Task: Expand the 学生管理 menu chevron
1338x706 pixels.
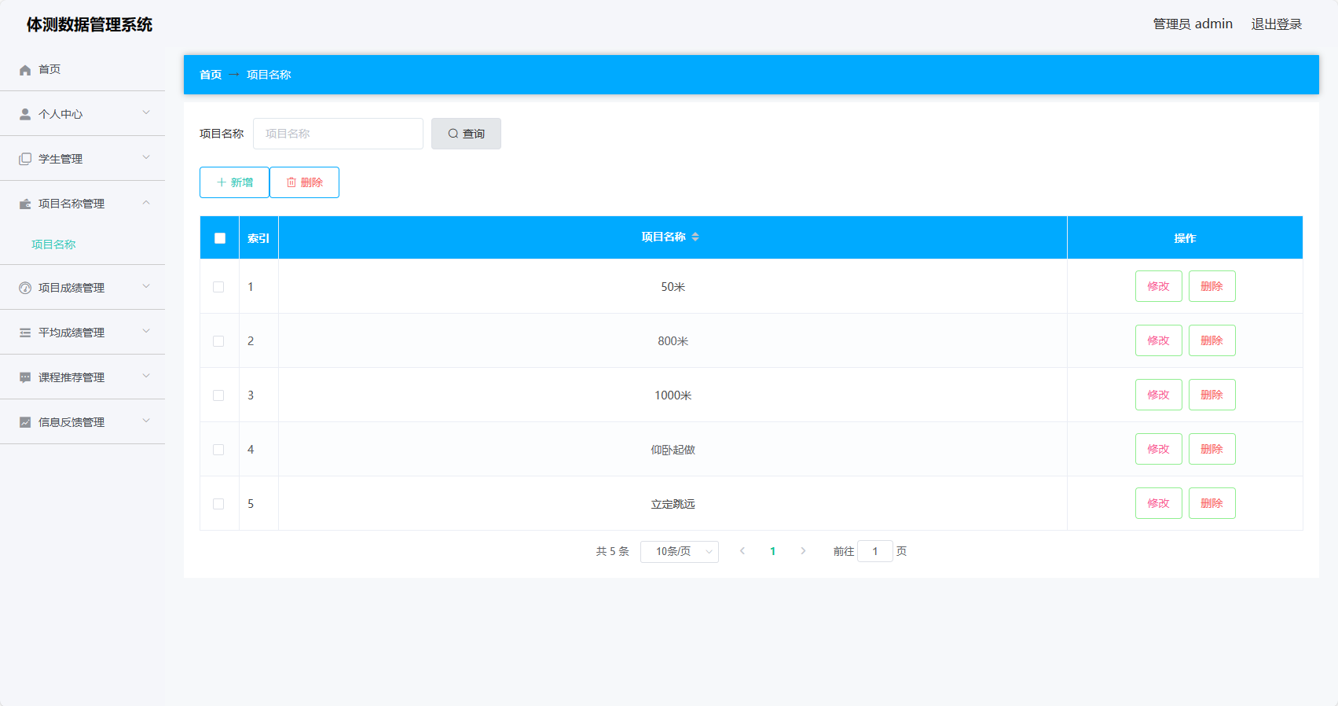Action: [146, 158]
